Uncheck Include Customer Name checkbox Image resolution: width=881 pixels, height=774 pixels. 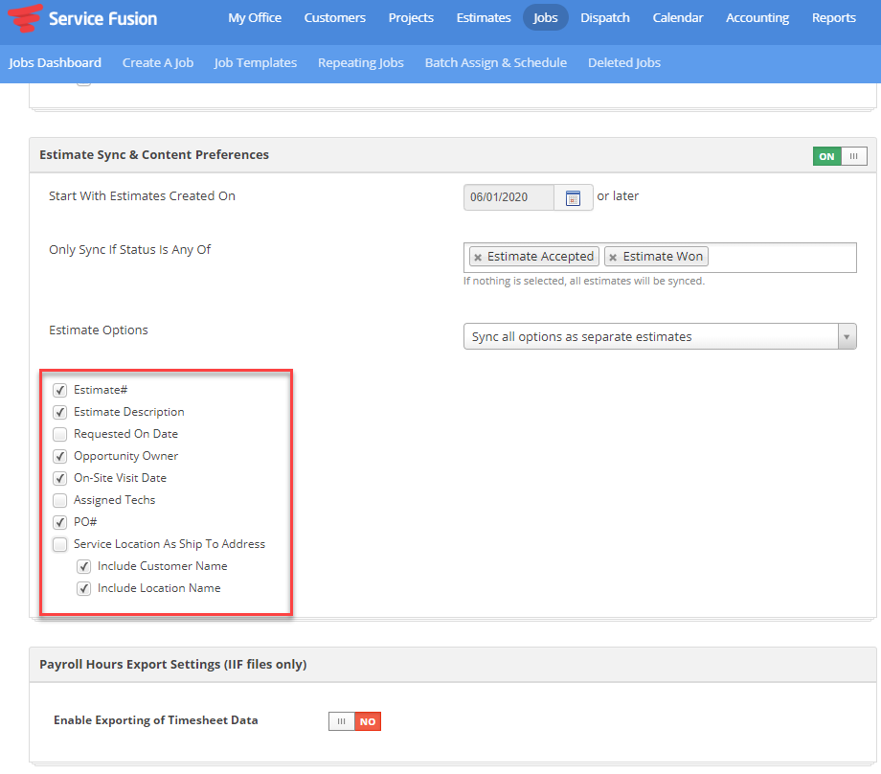[x=83, y=566]
